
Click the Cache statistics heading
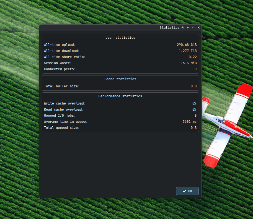pyautogui.click(x=120, y=79)
